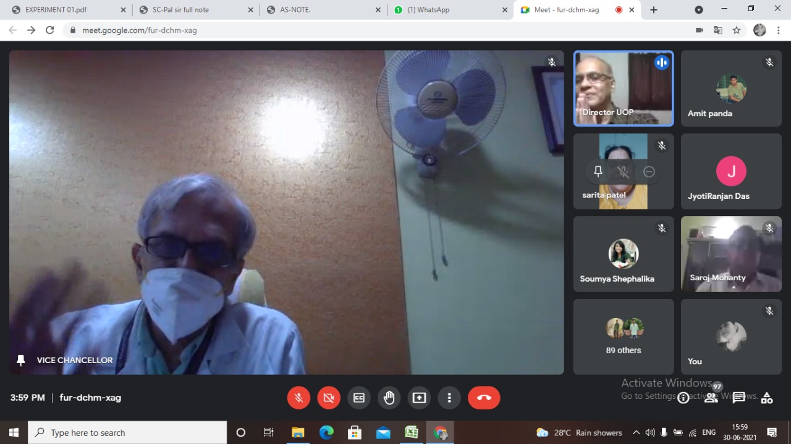The image size is (791, 444).
Task: Open the three-dot more options menu
Action: (x=449, y=398)
